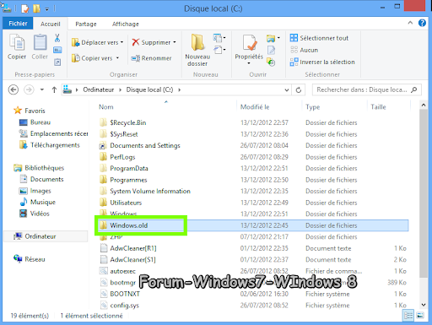Expand the Propriétés dropdown arrow
The height and width of the screenshot is (325, 432).
249,63
